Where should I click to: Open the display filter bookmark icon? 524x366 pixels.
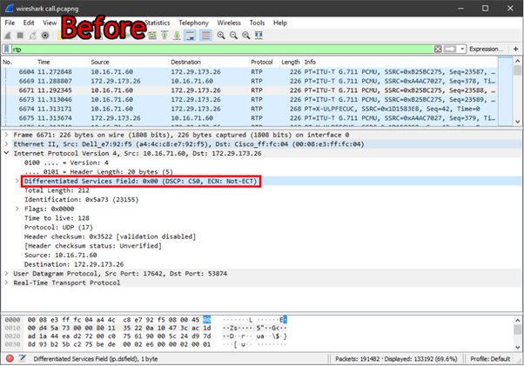click(7, 49)
